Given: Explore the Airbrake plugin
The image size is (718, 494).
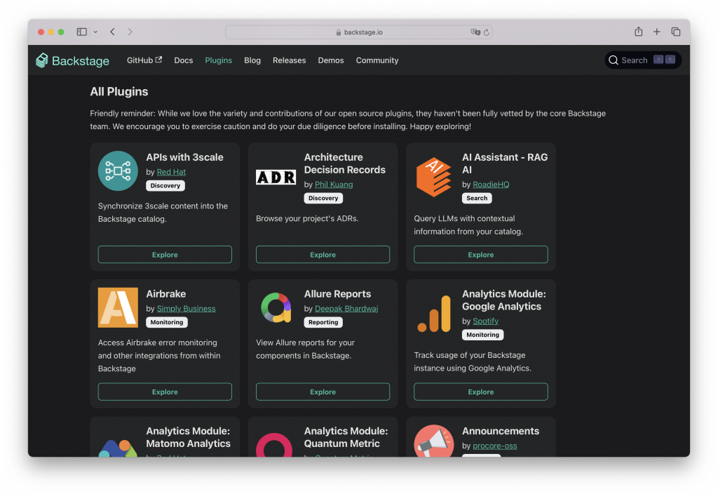Looking at the screenshot, I should coord(165,392).
